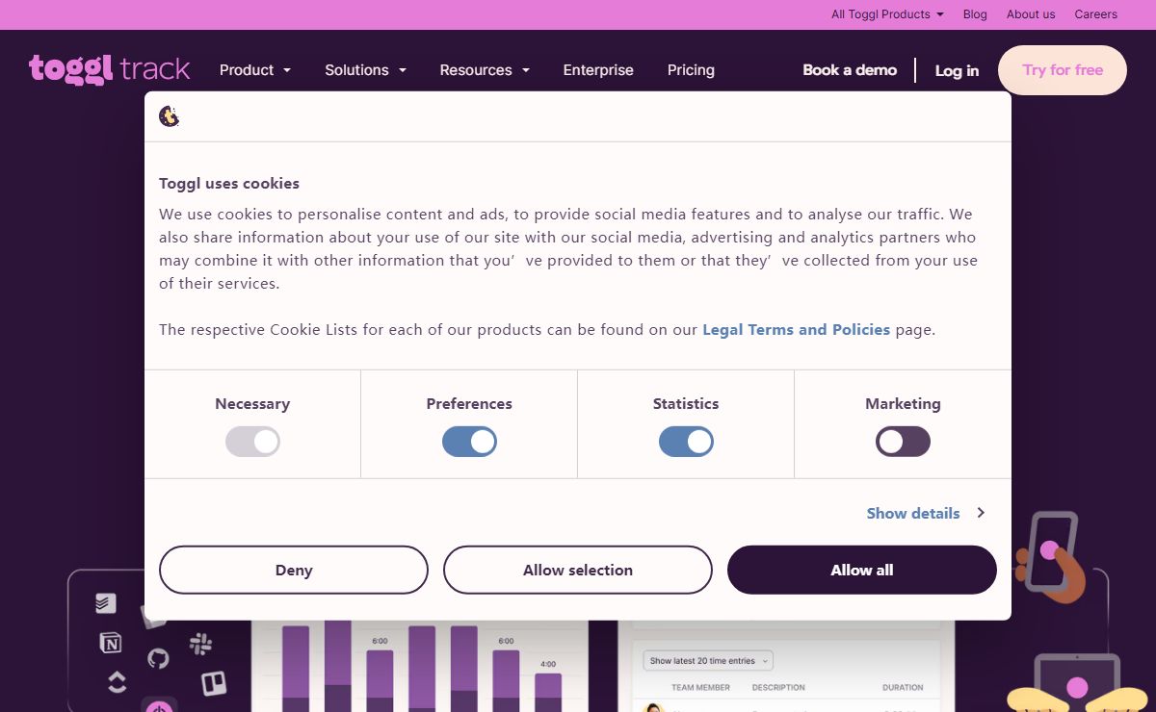Image resolution: width=1156 pixels, height=712 pixels.
Task: Follow the Legal Terms and Policies link
Action: 796,329
